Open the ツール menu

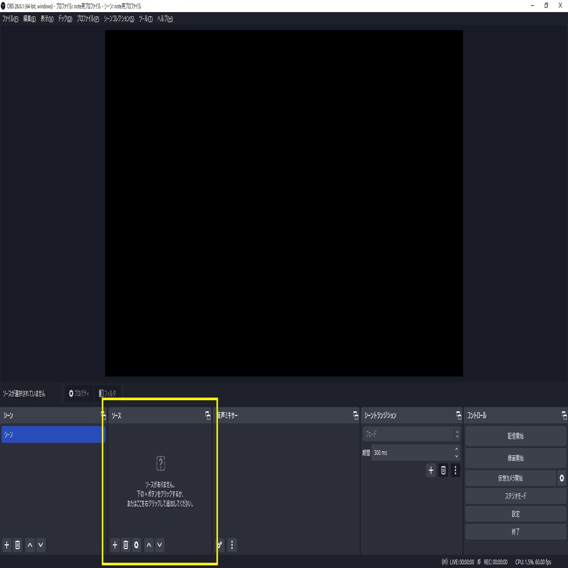tap(145, 18)
